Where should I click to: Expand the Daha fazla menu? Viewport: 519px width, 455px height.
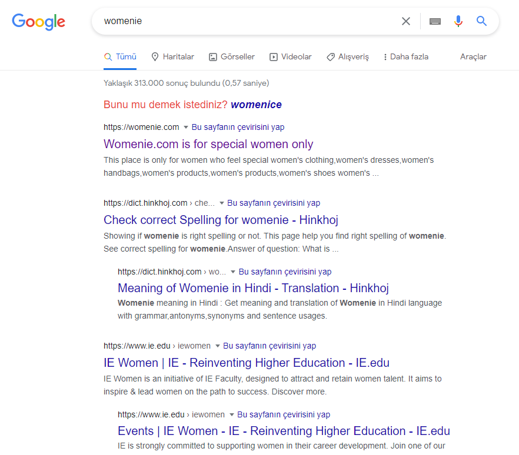(406, 57)
